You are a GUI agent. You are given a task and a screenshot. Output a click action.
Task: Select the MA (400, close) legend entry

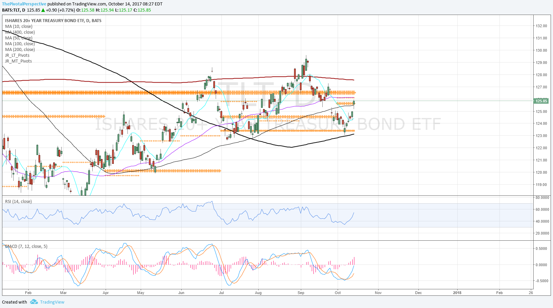point(20,32)
